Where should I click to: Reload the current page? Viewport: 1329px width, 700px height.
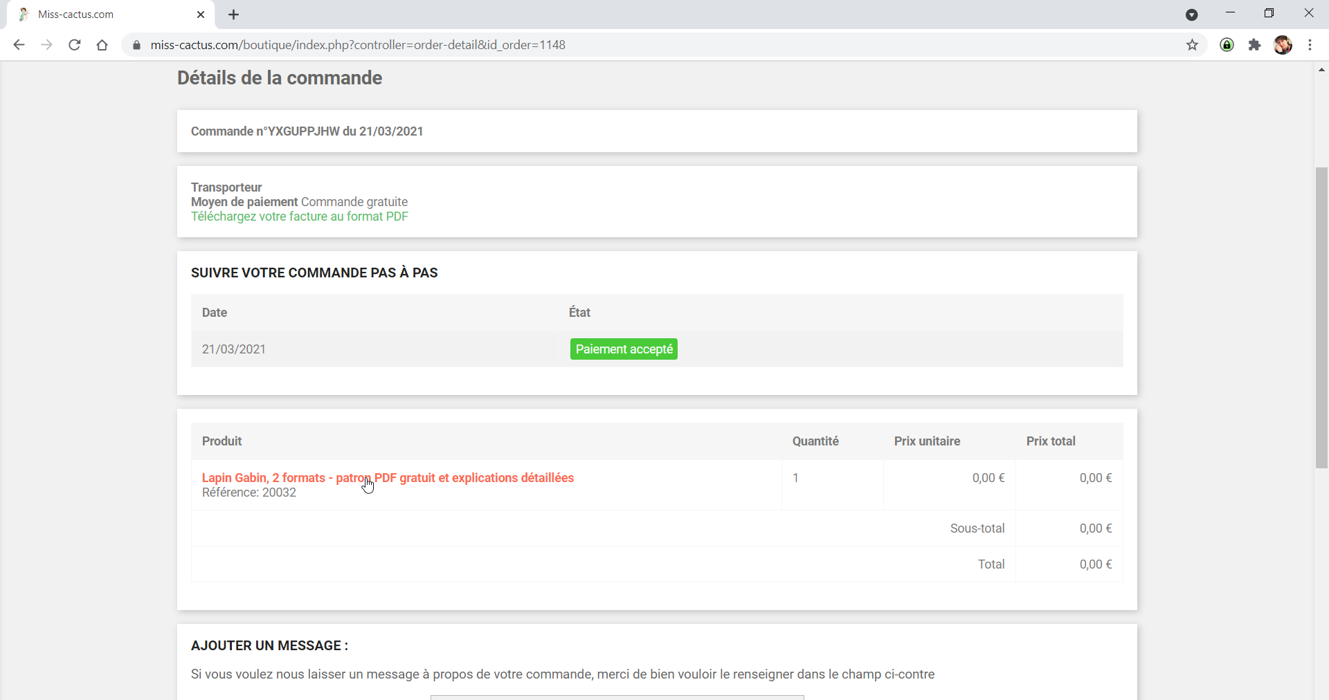click(x=75, y=45)
